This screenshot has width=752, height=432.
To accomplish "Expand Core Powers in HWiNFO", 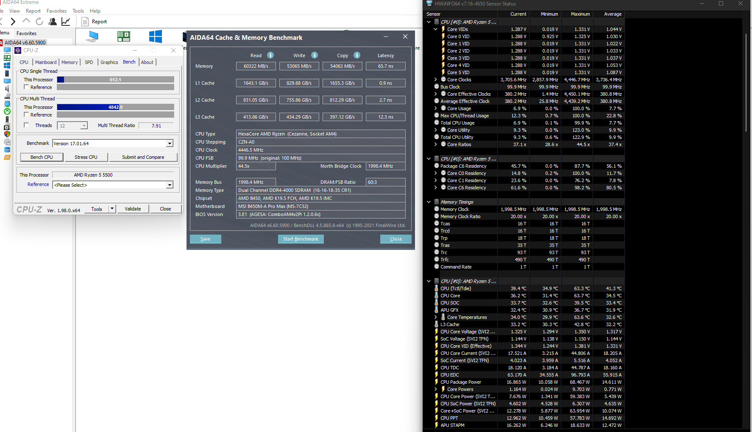I will [436, 389].
